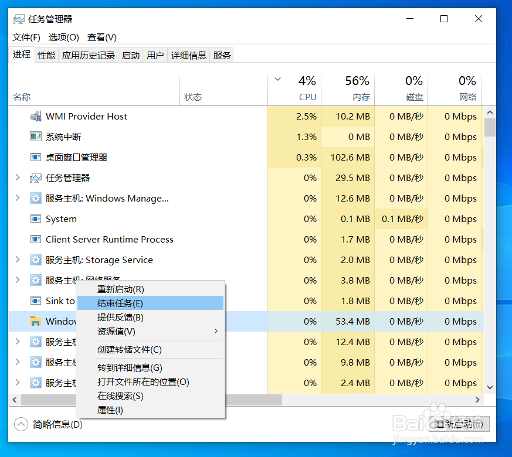Click the sort chevron above CPU column
Viewport: 512px width, 457px height.
(277, 79)
